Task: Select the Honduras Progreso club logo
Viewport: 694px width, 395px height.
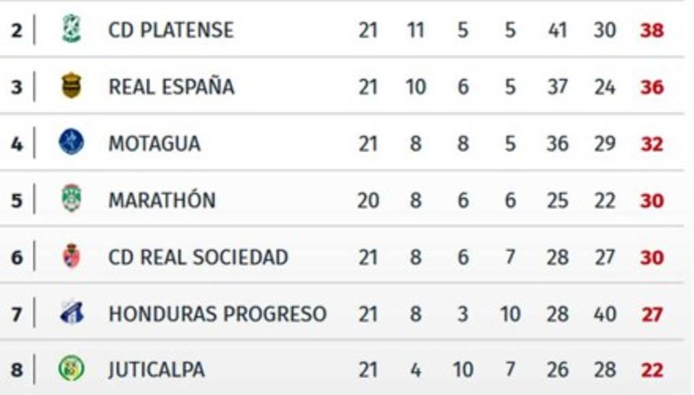Action: pos(71,313)
